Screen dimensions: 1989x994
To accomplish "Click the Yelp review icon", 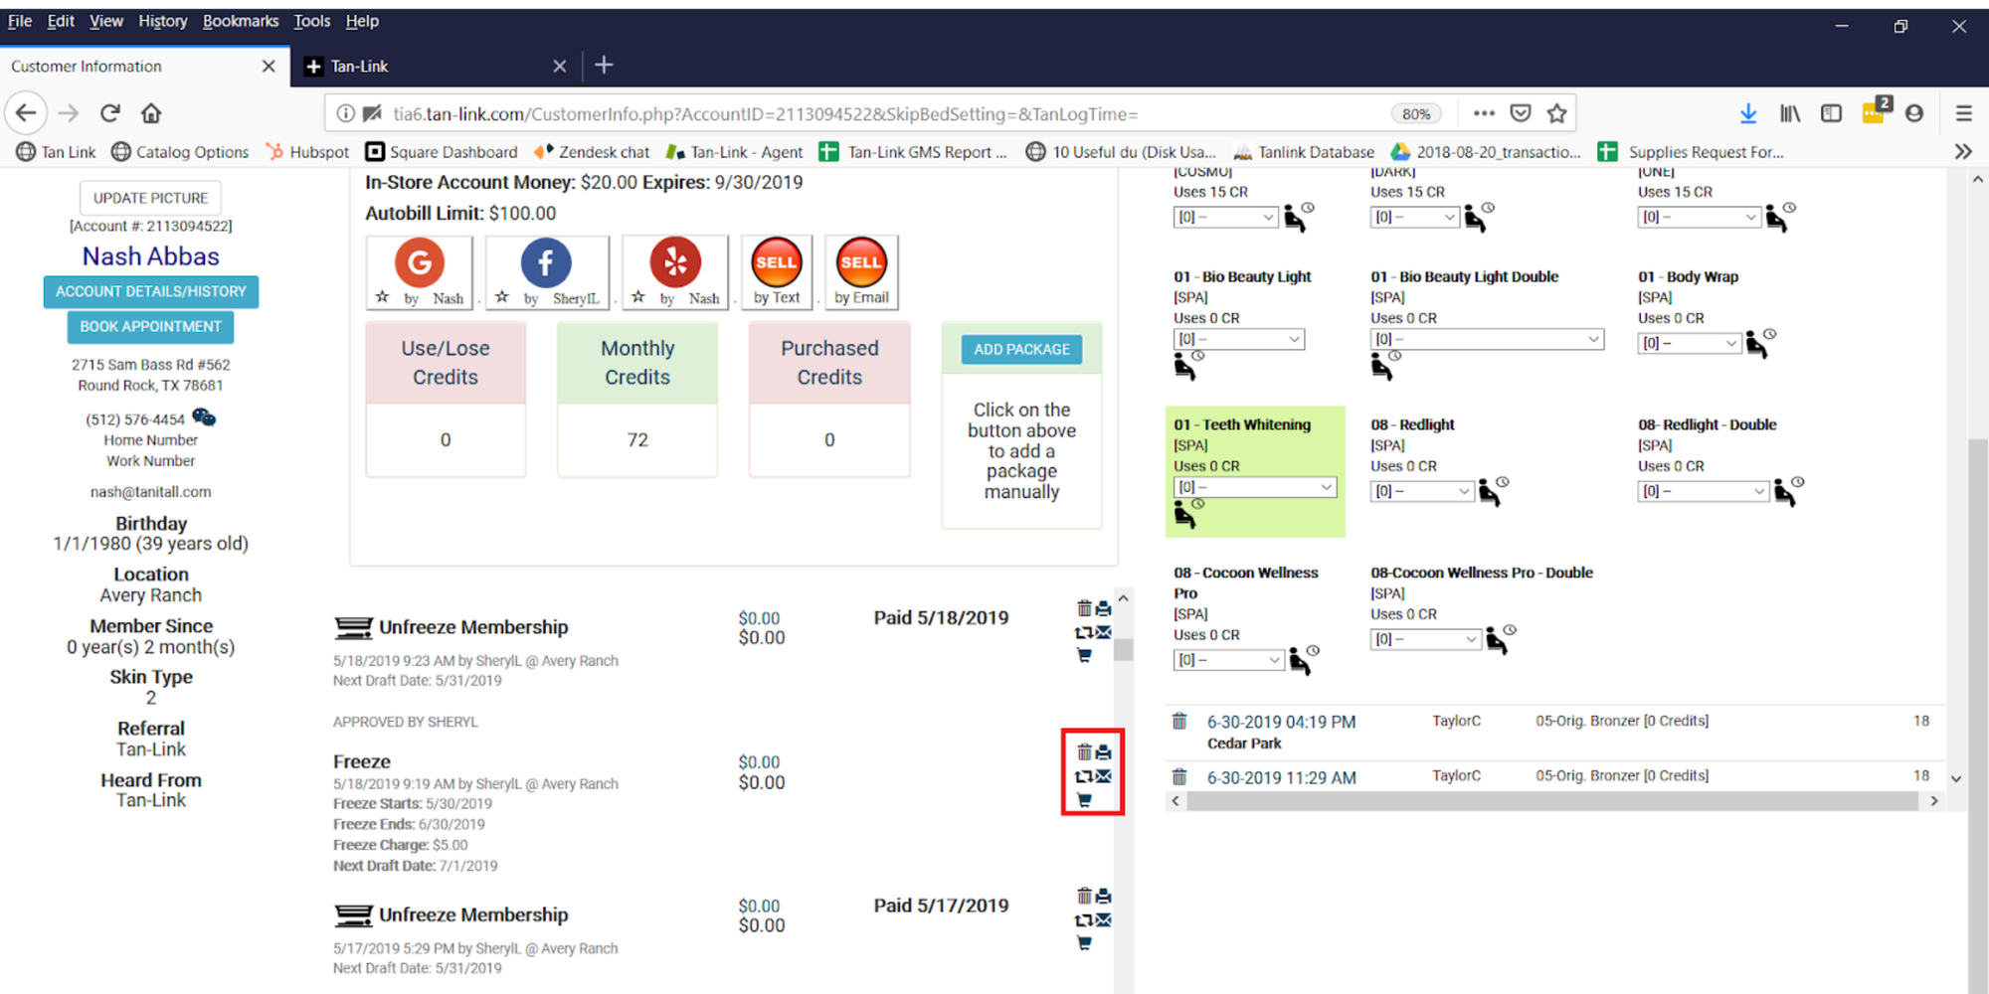I will coord(675,271).
